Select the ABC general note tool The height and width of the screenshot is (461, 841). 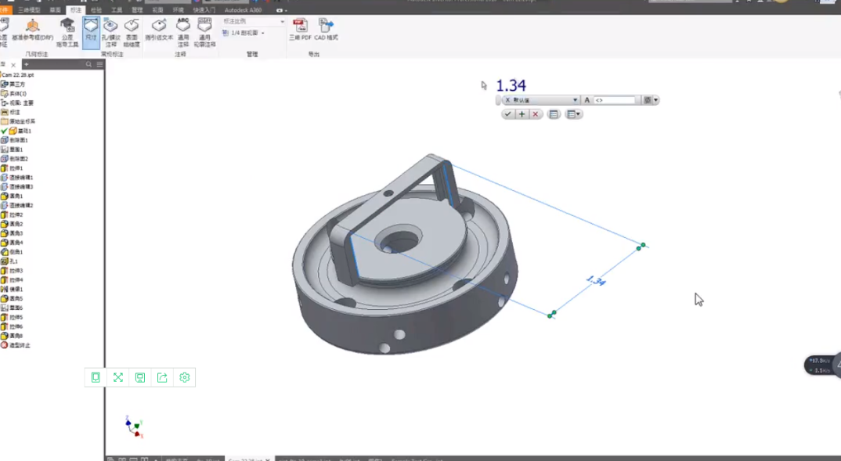point(183,32)
